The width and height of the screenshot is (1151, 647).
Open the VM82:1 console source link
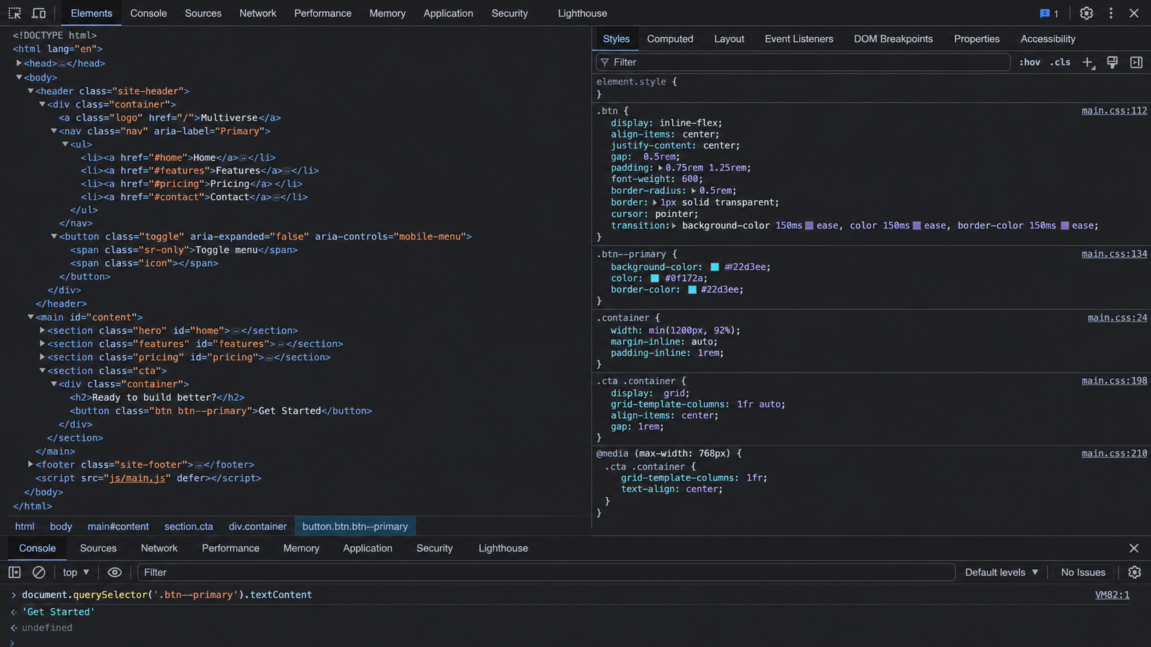1112,595
